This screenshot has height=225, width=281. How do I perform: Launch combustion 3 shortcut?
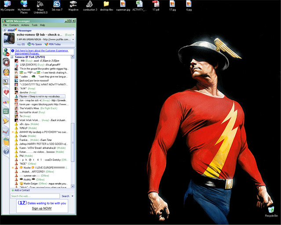coord(90,6)
